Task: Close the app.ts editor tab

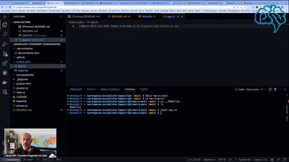Action: click(x=182, y=17)
